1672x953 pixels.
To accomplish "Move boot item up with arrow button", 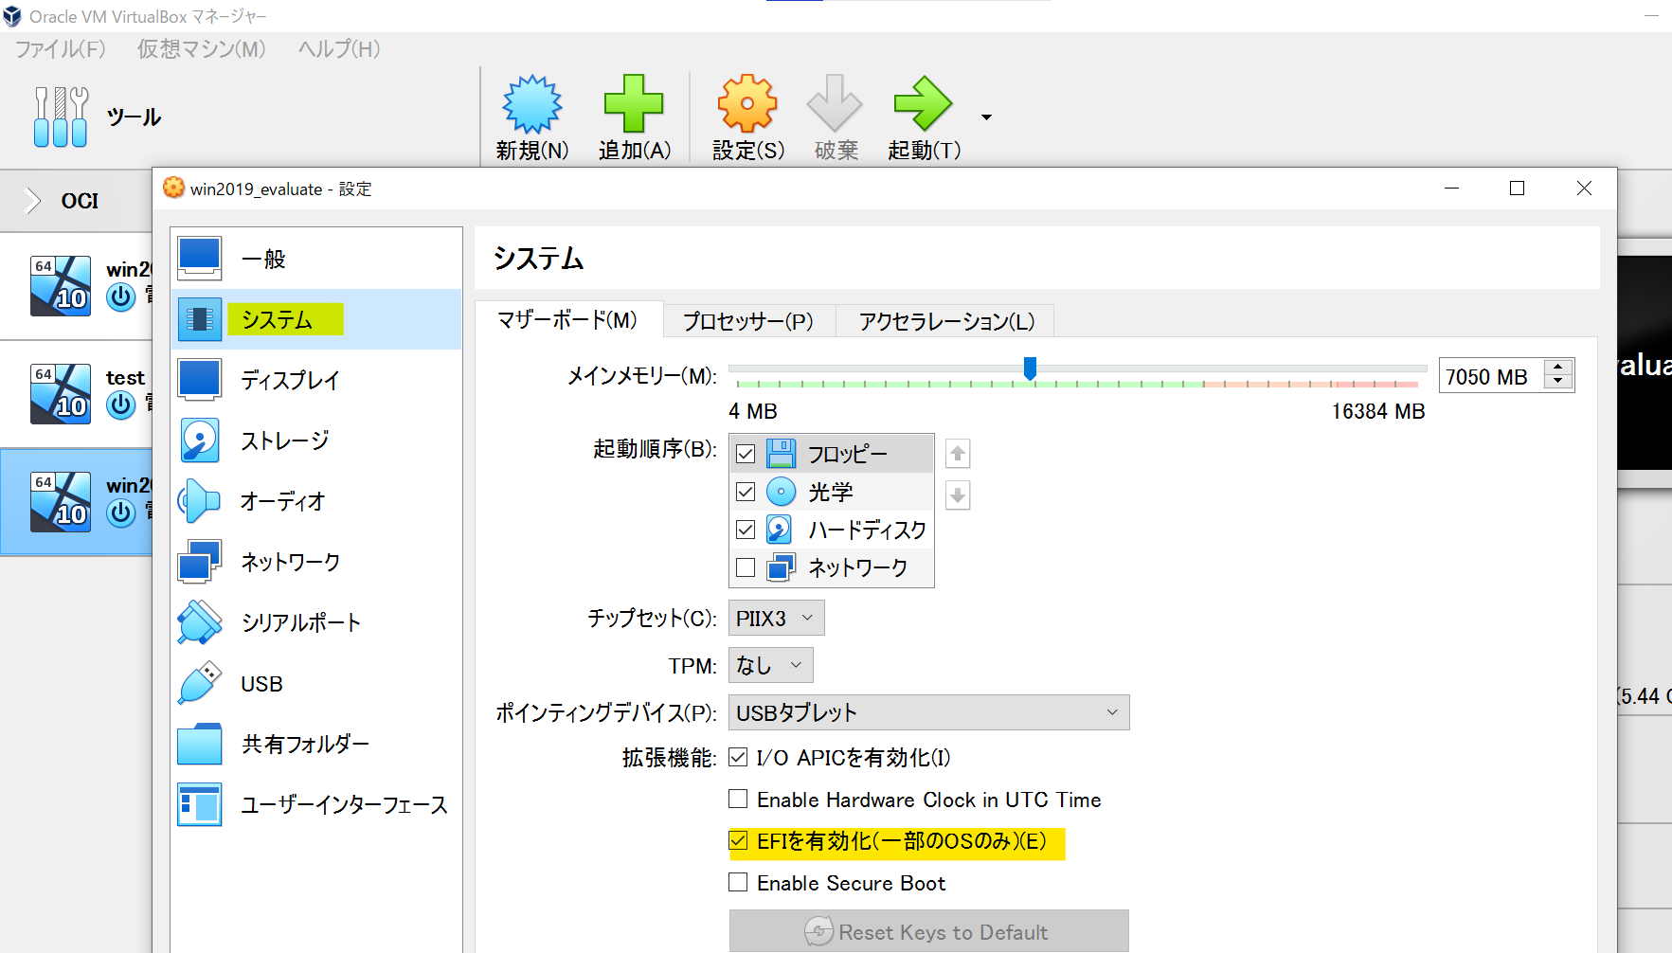I will pyautogui.click(x=958, y=454).
